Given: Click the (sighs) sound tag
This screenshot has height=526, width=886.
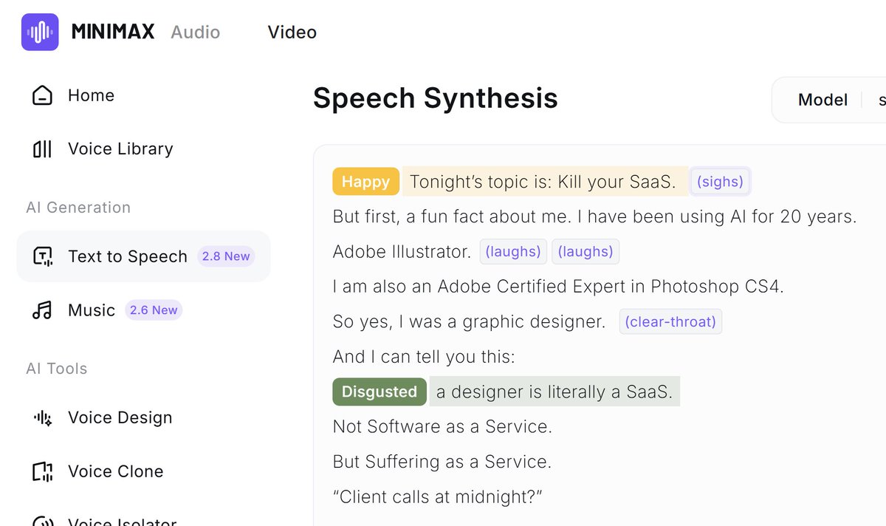Looking at the screenshot, I should [x=720, y=182].
